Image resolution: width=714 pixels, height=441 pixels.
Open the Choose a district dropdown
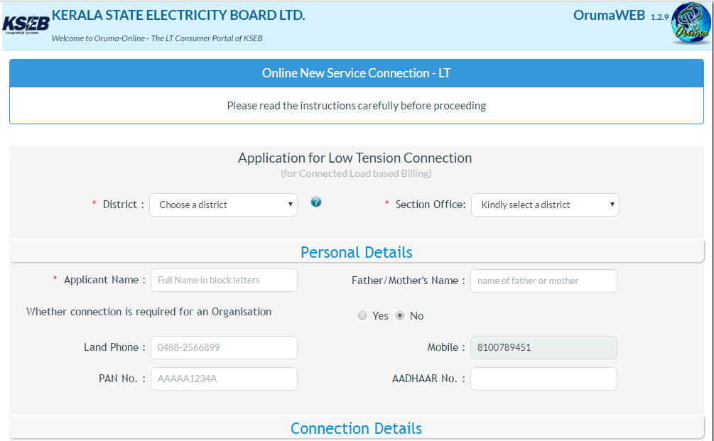223,205
